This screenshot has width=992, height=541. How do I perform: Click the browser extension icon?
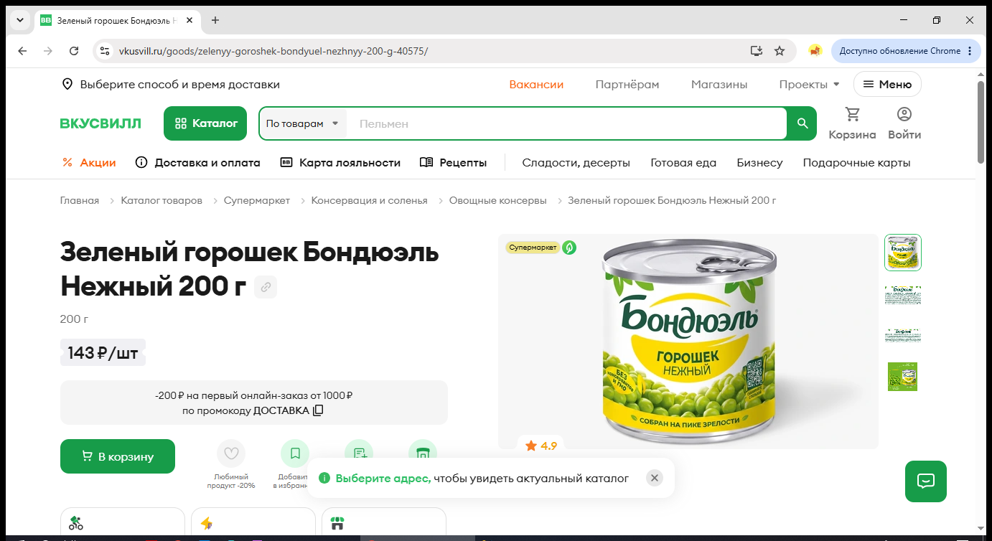point(815,51)
